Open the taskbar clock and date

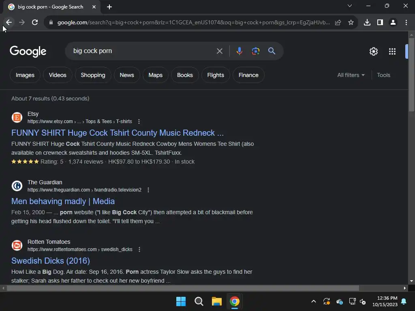click(385, 301)
